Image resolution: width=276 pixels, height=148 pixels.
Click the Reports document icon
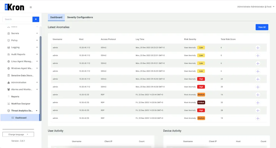coord(8,97)
